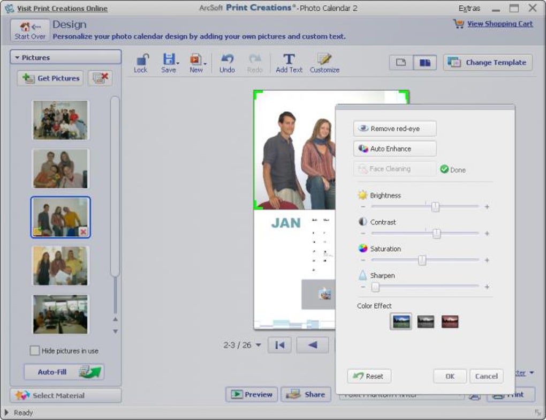
Task: Save the calendar project
Action: click(168, 63)
